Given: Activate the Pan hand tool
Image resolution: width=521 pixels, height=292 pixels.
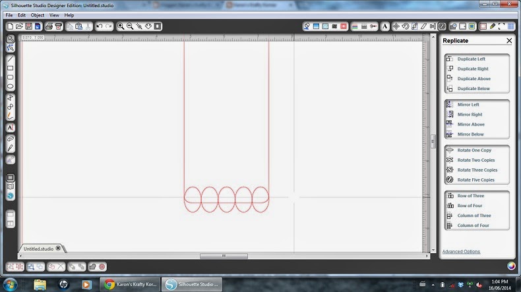Looking at the screenshot, I should coord(148,26).
